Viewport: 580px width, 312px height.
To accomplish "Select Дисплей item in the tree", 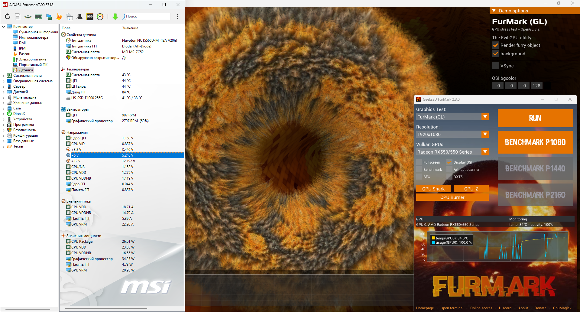I will point(21,92).
